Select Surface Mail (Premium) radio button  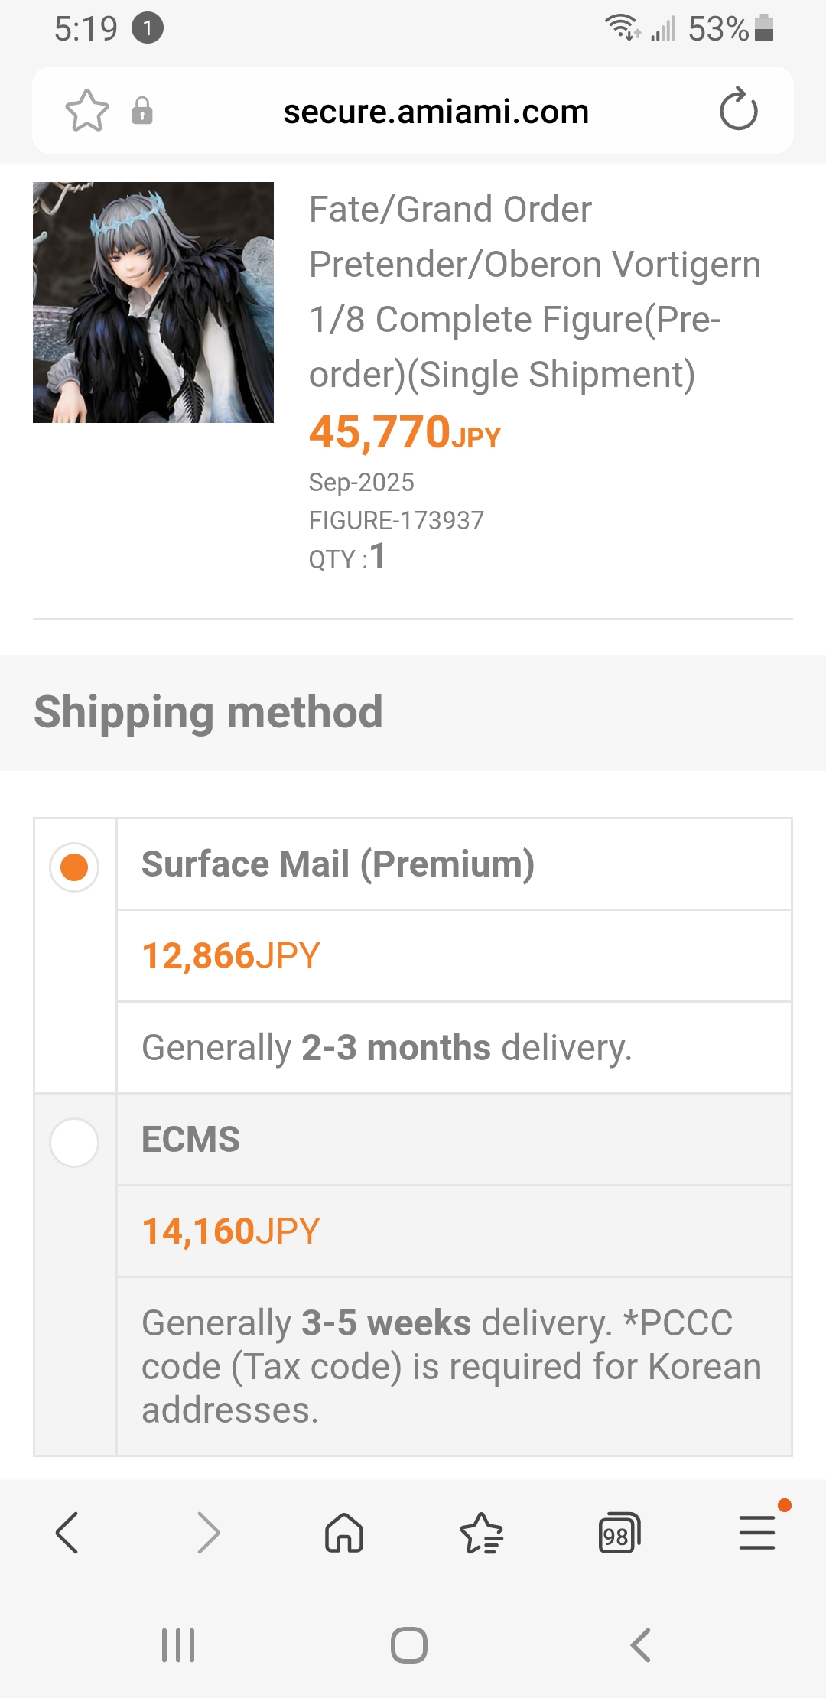coord(74,867)
